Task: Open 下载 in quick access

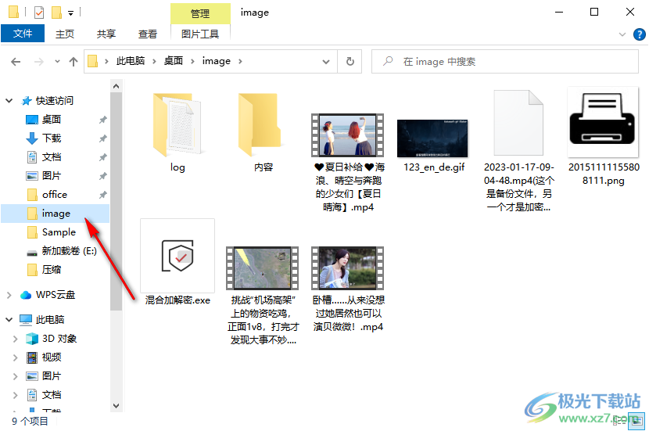Action: point(52,138)
